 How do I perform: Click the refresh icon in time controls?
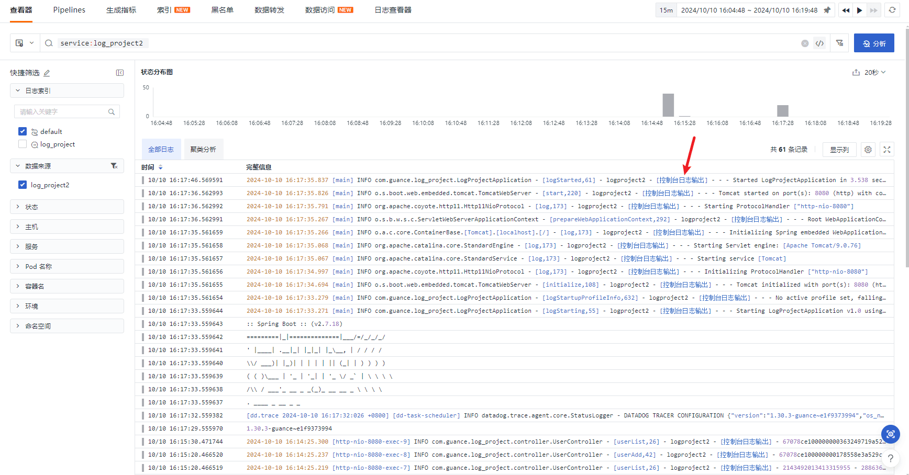[892, 10]
